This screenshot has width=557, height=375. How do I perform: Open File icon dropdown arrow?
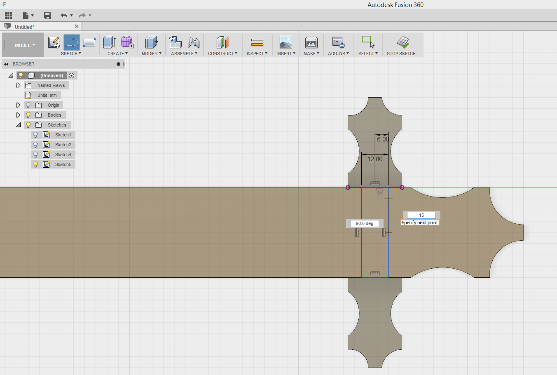[33, 16]
